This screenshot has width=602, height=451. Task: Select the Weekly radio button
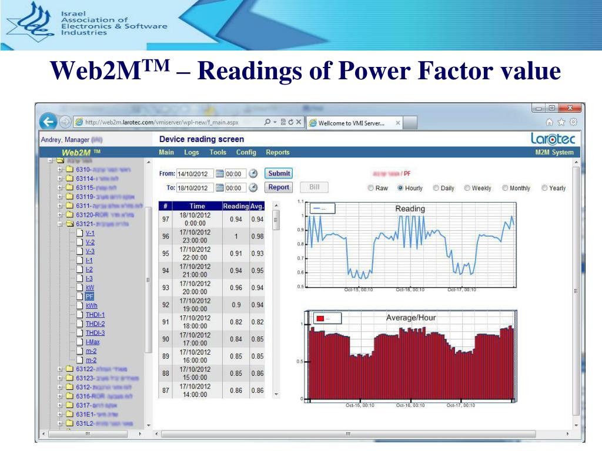(467, 188)
